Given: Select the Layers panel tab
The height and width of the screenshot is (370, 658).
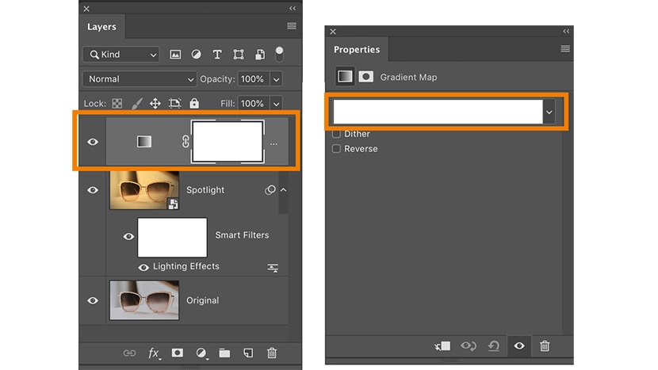Looking at the screenshot, I should point(101,27).
